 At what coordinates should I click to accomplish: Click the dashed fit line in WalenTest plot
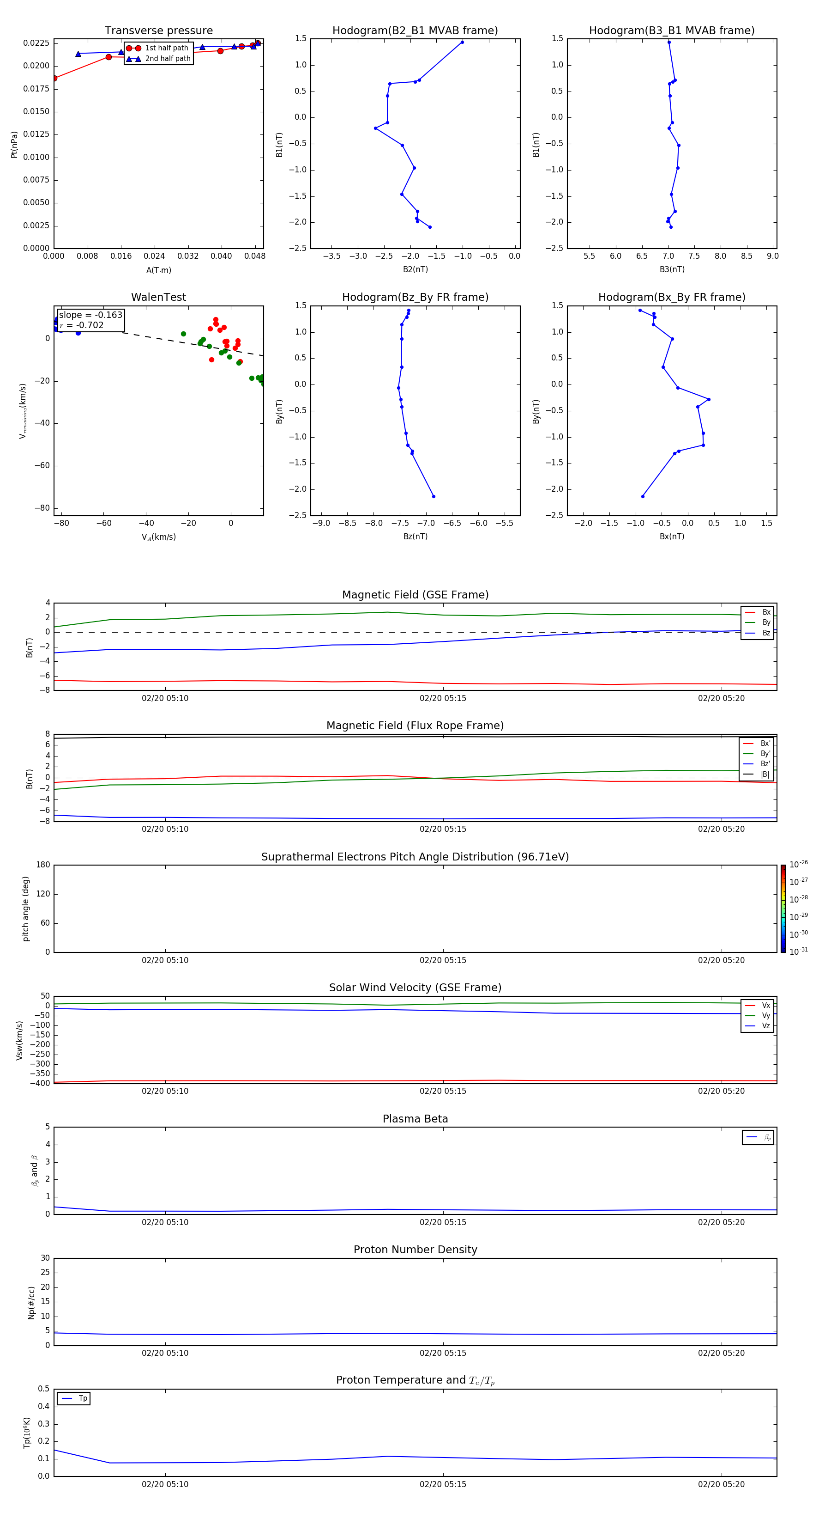tap(192, 344)
